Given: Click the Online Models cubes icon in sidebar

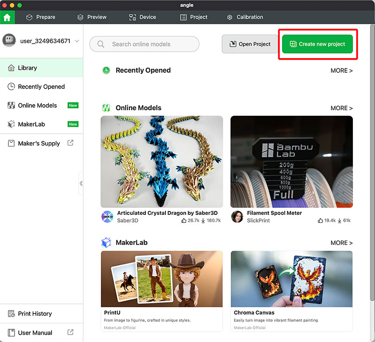Looking at the screenshot, I should click(x=11, y=105).
